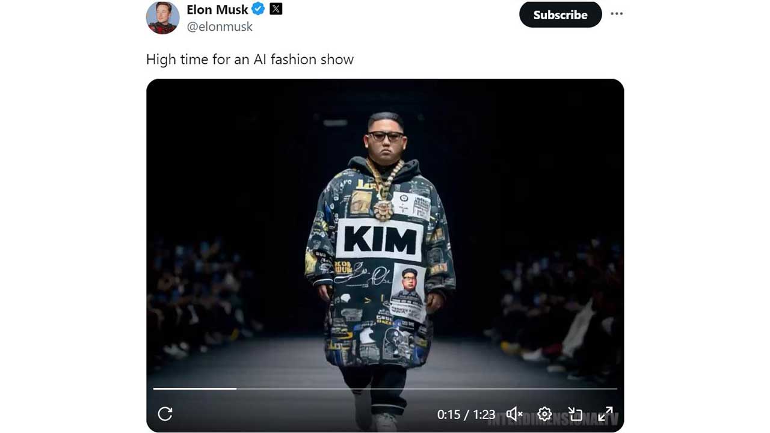Click the blue verified checkmark badge
The height and width of the screenshot is (433, 770).
point(259,9)
